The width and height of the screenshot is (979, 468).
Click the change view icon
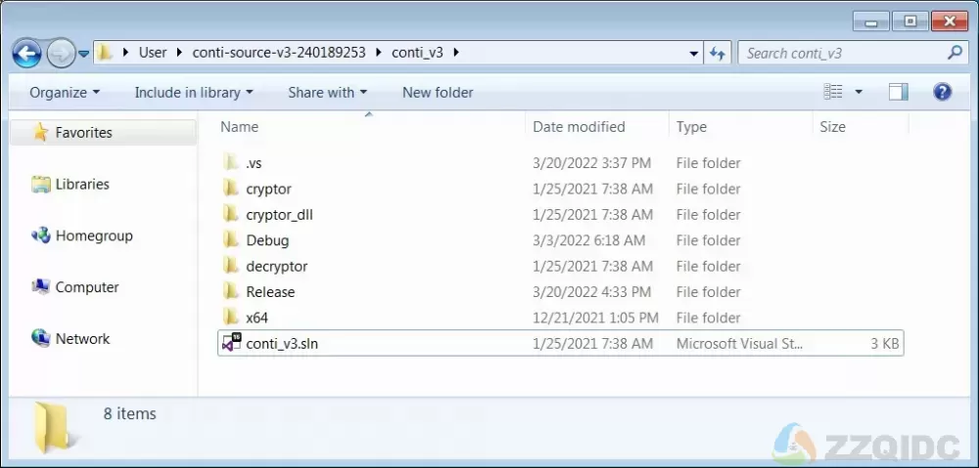[833, 92]
